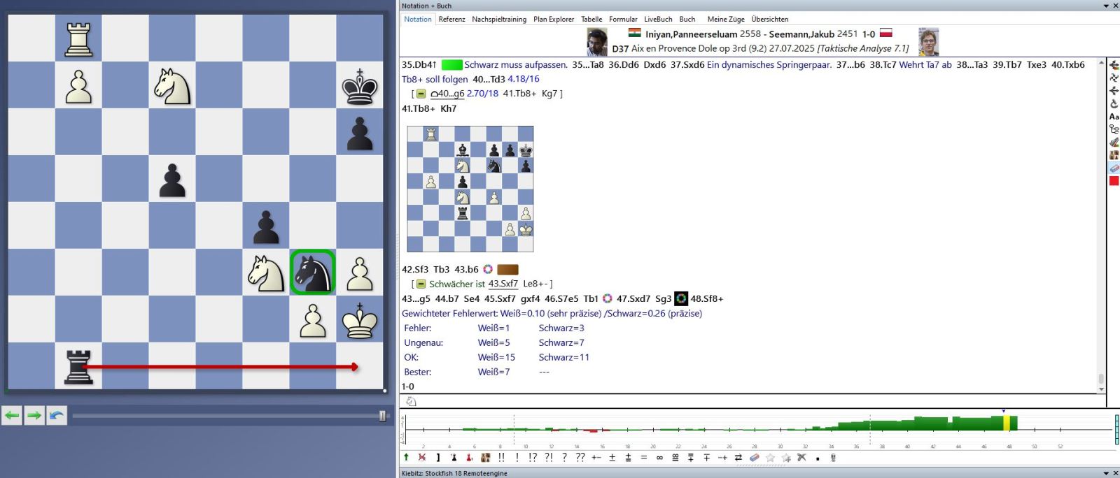
Task: Open the Notation + Buch panel dropdown arrow
Action: [x=1105, y=6]
